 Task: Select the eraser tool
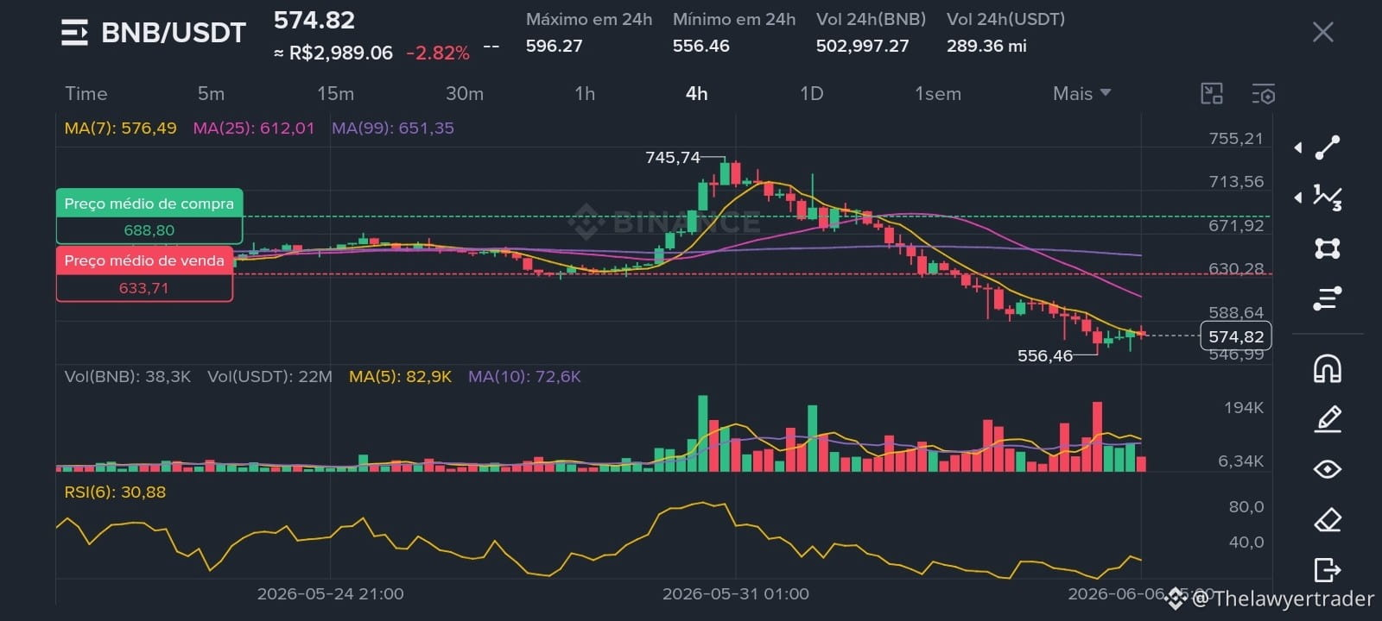point(1328,519)
